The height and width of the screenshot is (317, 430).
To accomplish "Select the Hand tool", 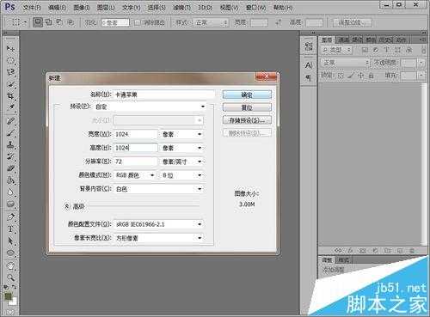I will coord(10,265).
